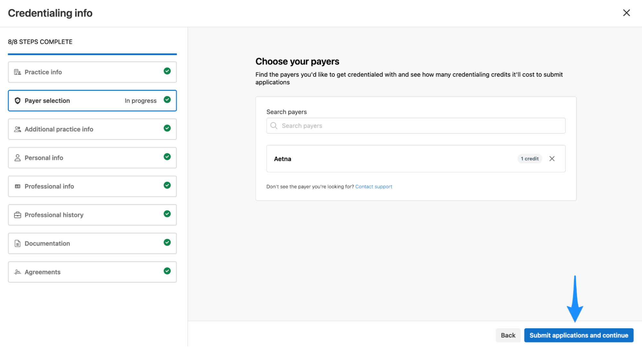This screenshot has height=347, width=642.
Task: Open the Documentation step
Action: (x=92, y=243)
